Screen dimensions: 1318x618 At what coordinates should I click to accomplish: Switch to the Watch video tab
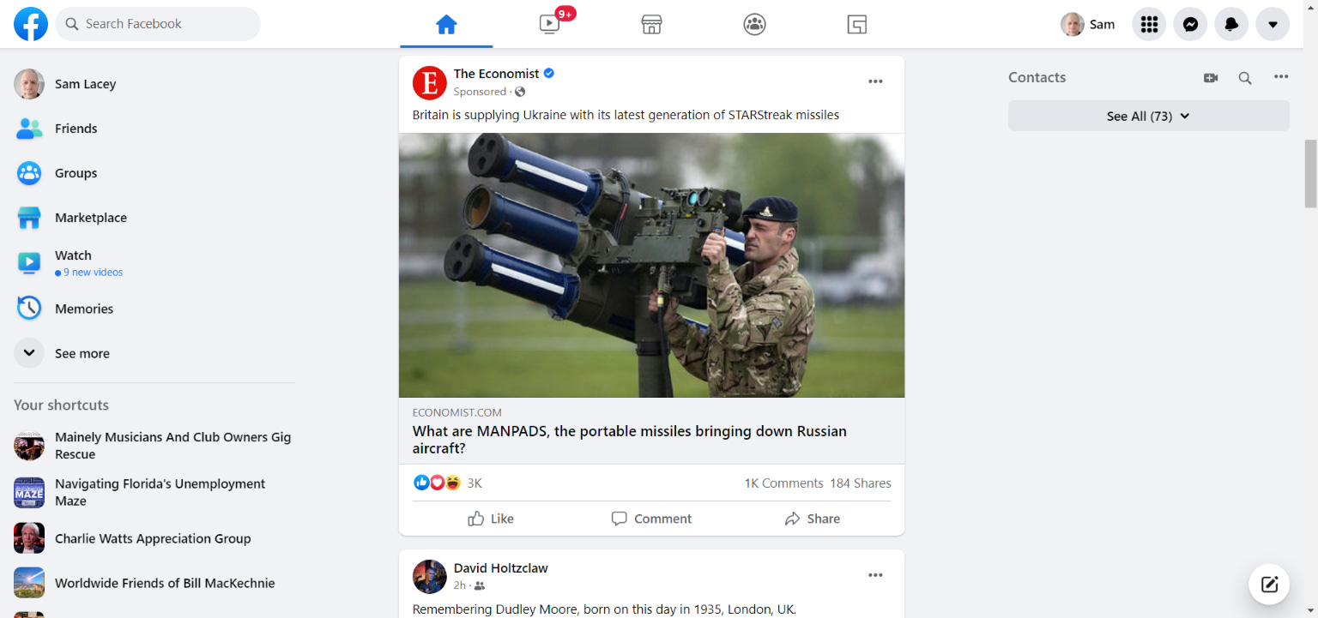[x=549, y=24]
